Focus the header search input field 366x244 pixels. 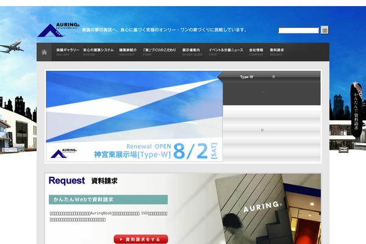pos(298,30)
